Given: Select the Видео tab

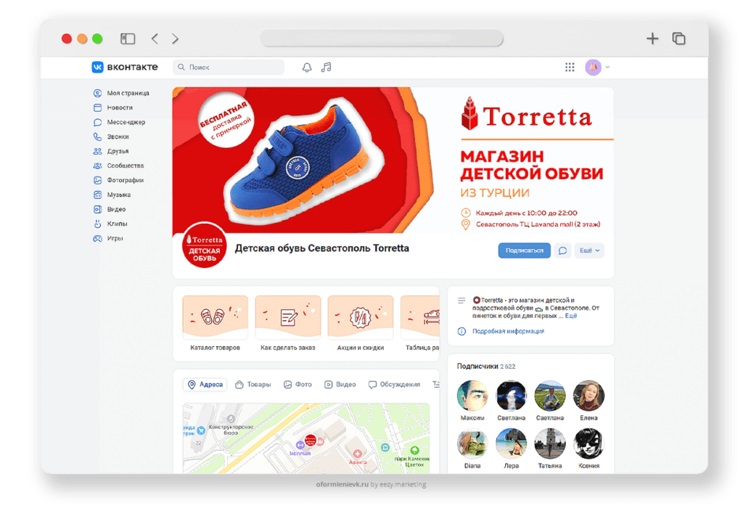Looking at the screenshot, I should tap(340, 385).
